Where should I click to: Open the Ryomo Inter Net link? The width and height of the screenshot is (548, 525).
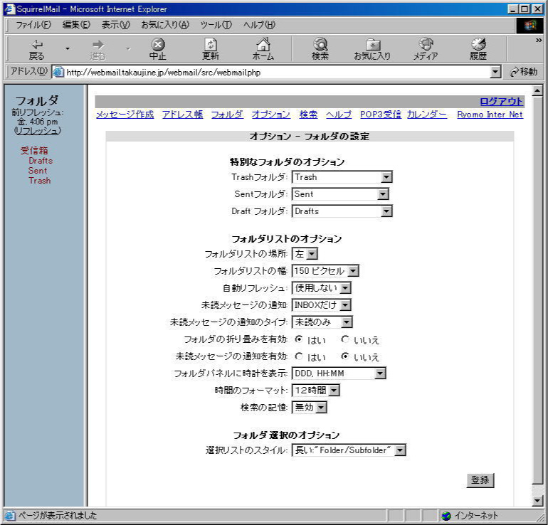pos(490,115)
